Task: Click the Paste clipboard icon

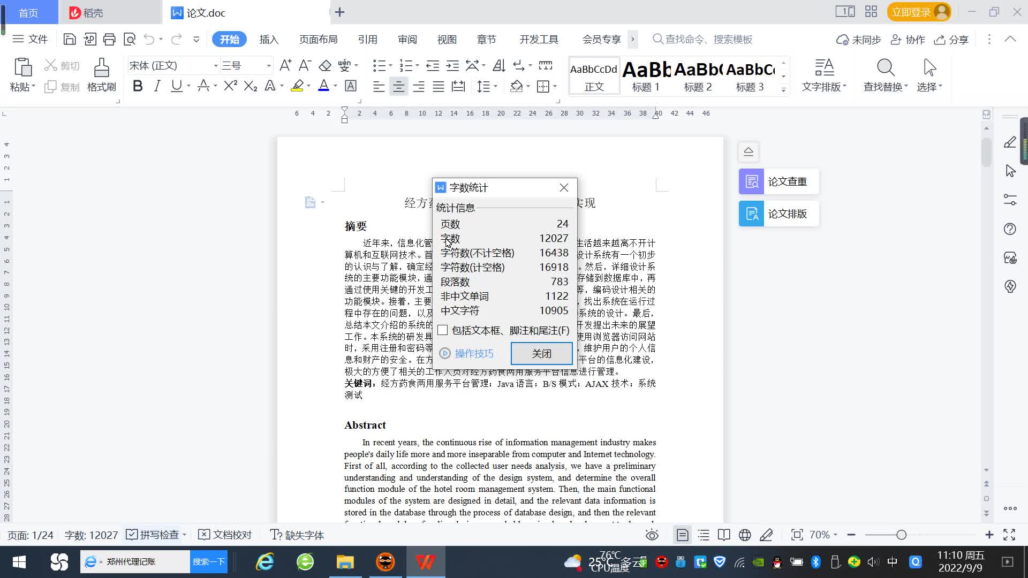Action: pos(22,68)
